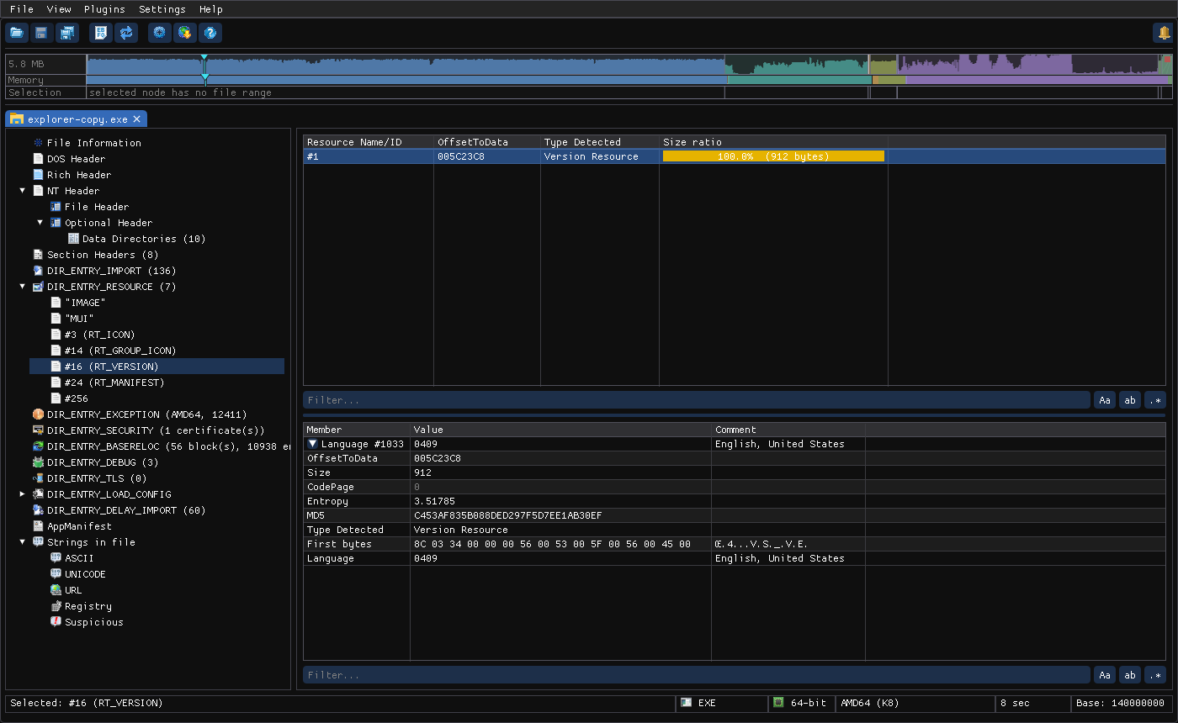Open DIR_ENTRY_SECURITY certificate node

point(156,430)
